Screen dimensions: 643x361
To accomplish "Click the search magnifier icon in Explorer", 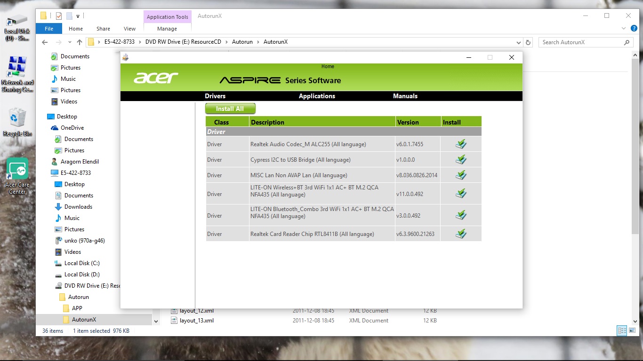I will point(627,42).
